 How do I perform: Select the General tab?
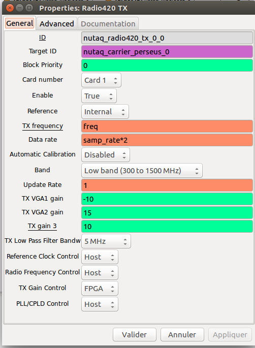pos(19,23)
